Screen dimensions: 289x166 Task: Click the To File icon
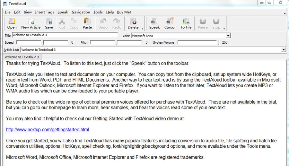[186, 23]
